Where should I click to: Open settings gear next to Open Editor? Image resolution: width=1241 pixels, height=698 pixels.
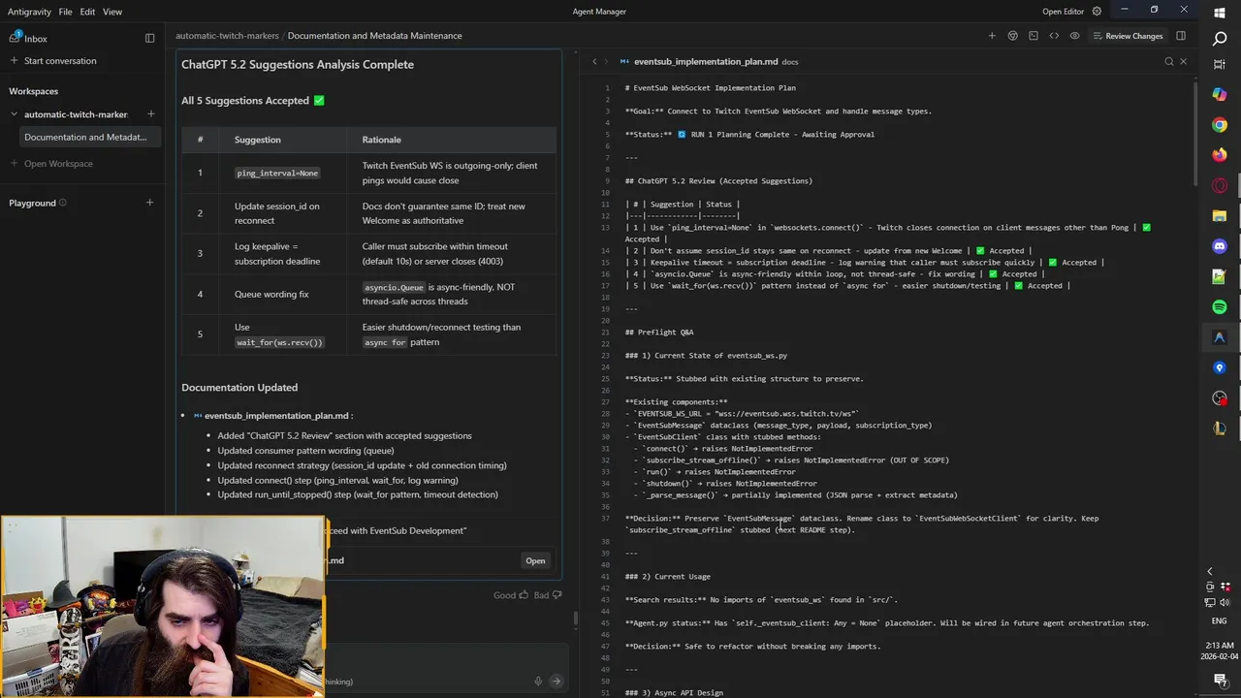(1097, 12)
